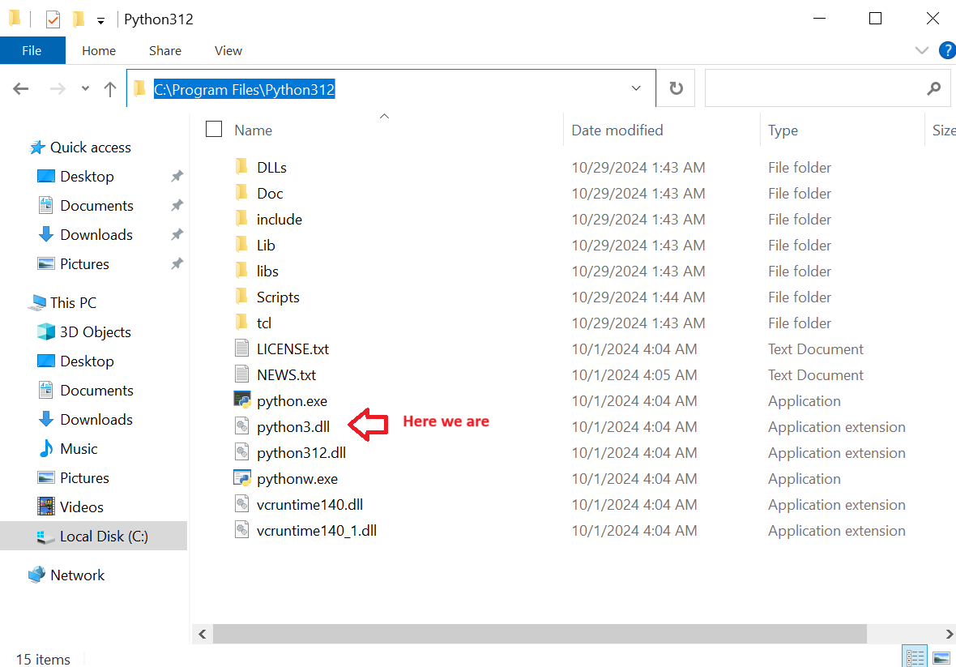The height and width of the screenshot is (667, 956).
Task: Select the Doc folder icon
Action: (241, 193)
